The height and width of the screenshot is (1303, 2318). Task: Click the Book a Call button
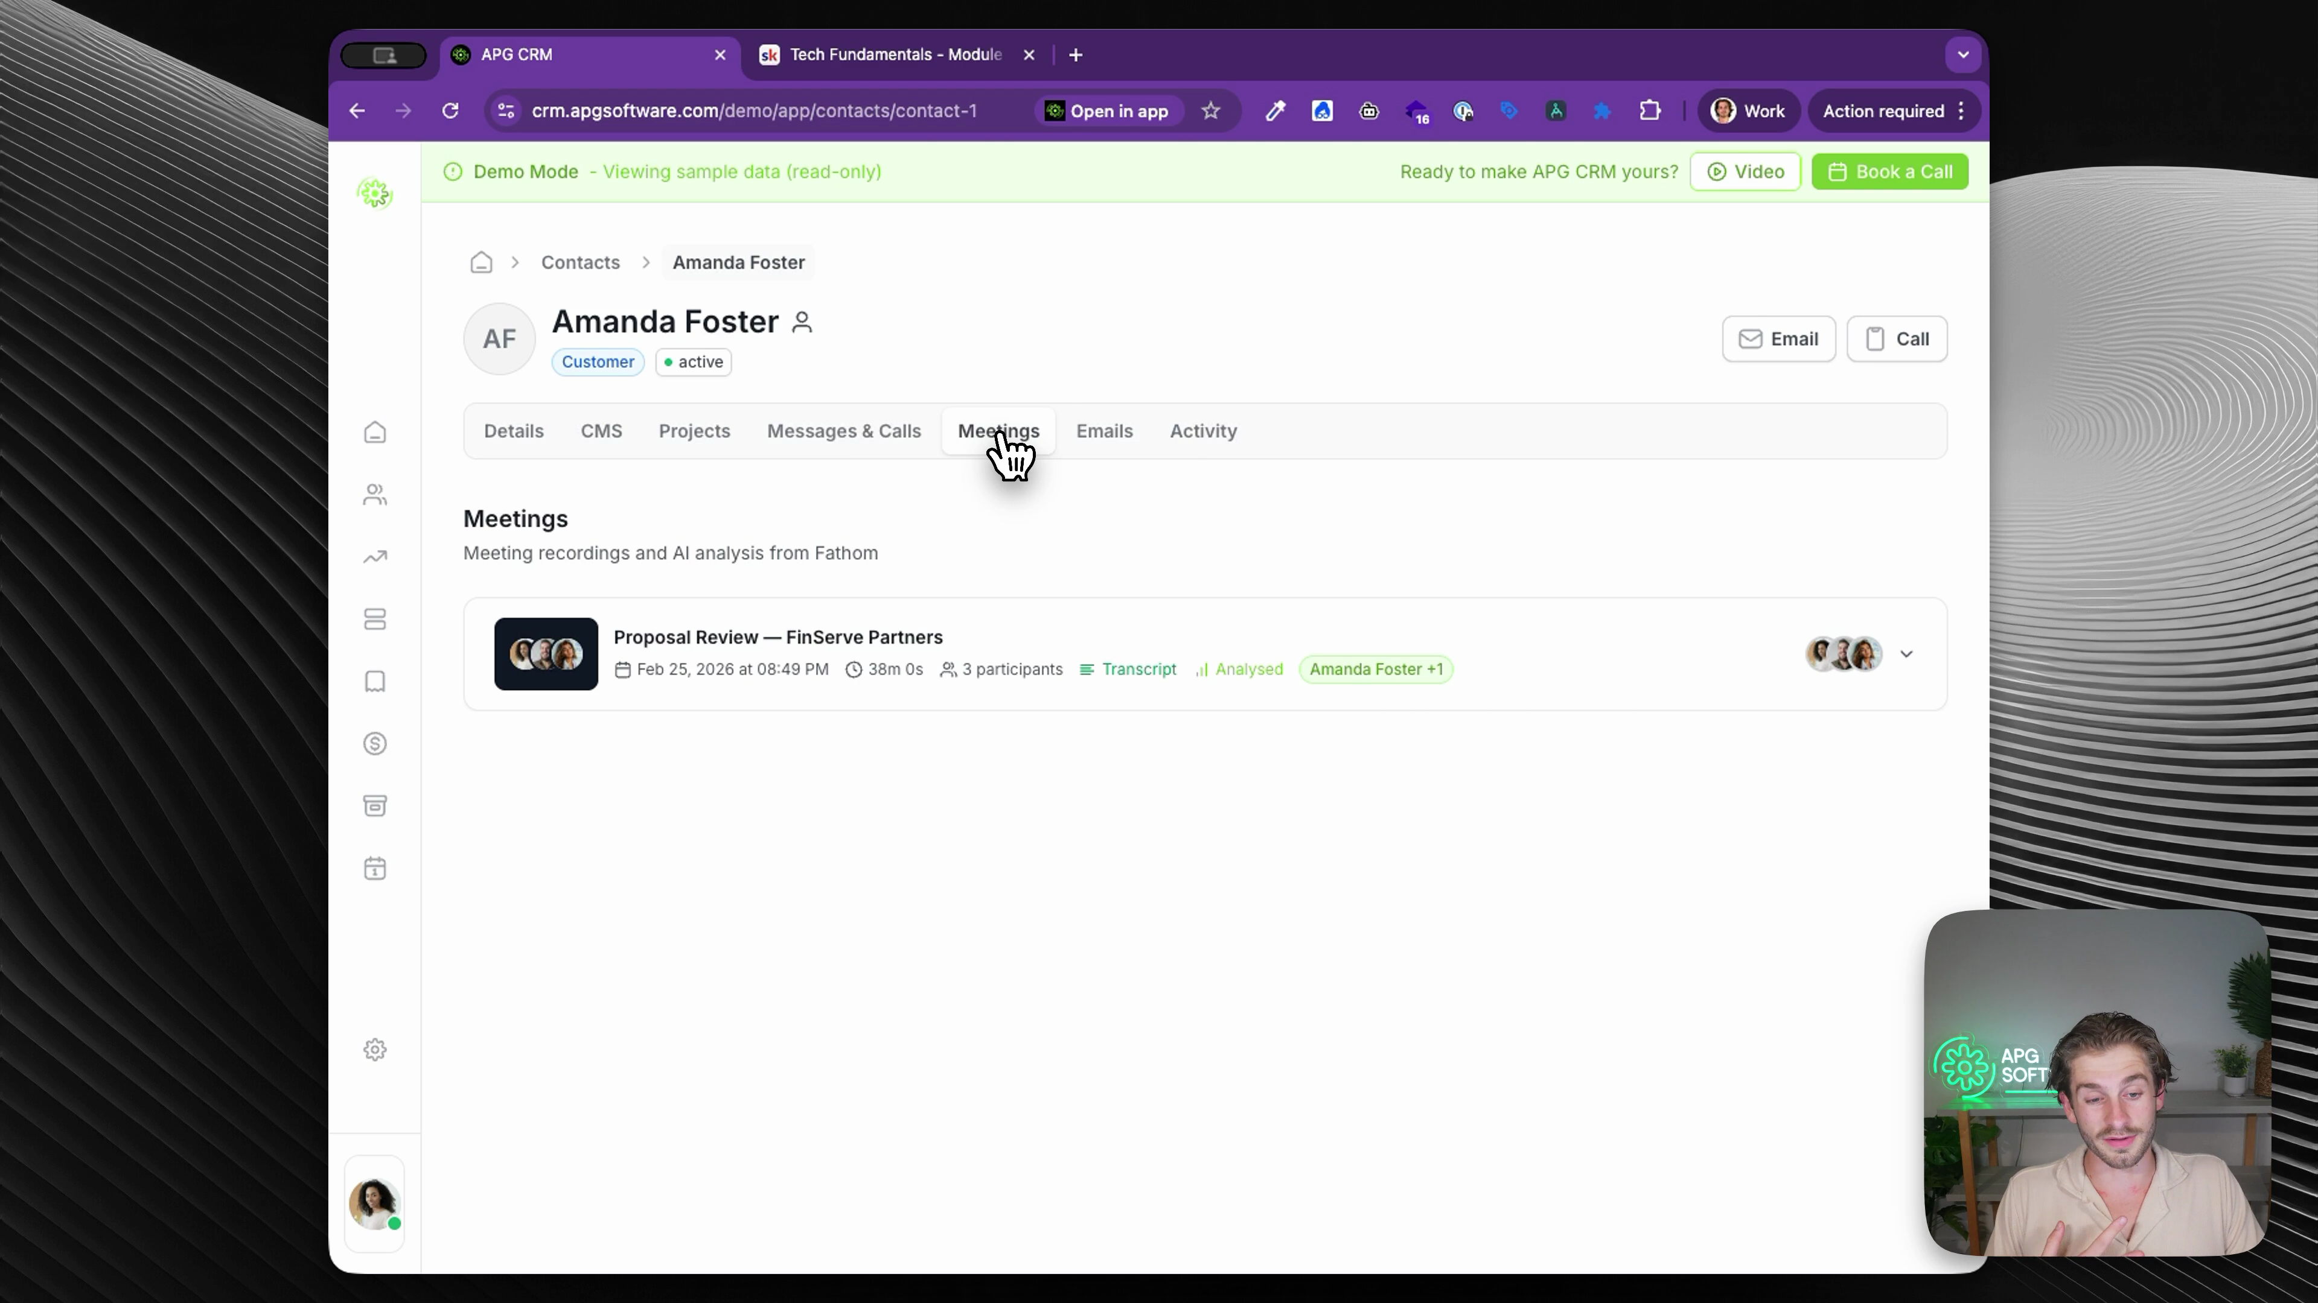point(1889,172)
